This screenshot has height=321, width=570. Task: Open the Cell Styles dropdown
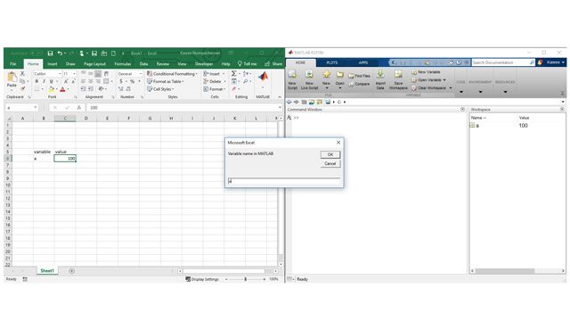(x=161, y=89)
